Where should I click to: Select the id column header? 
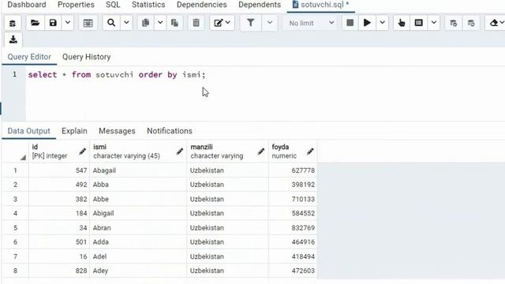(59, 151)
